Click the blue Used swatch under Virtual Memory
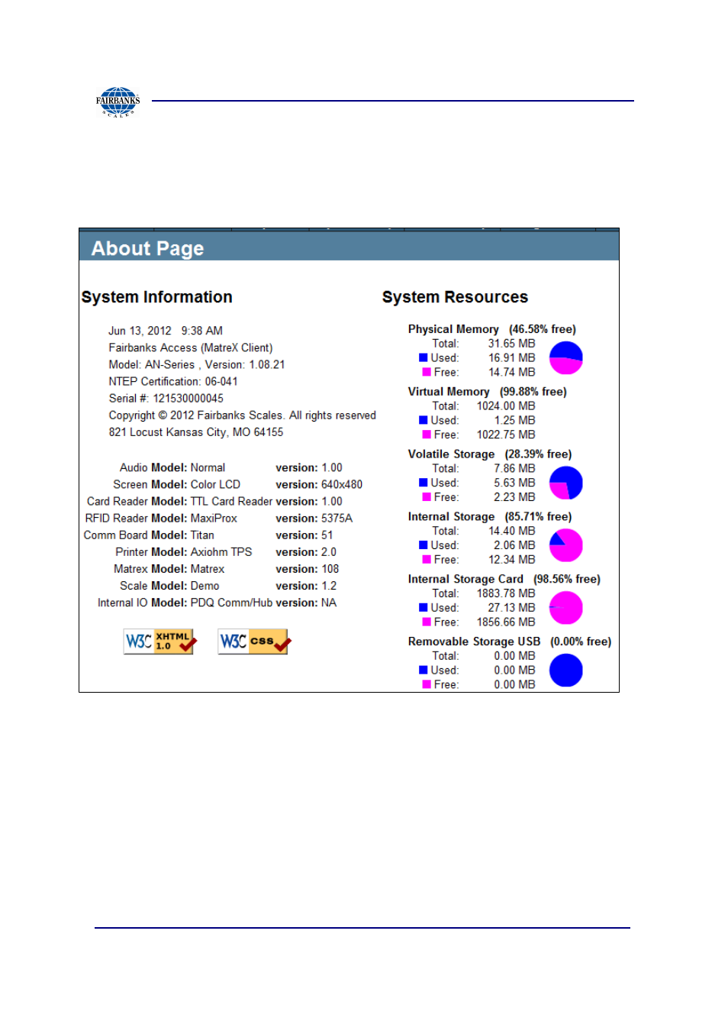 coord(423,420)
